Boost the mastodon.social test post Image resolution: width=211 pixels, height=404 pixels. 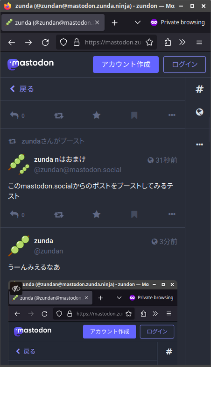(x=59, y=214)
